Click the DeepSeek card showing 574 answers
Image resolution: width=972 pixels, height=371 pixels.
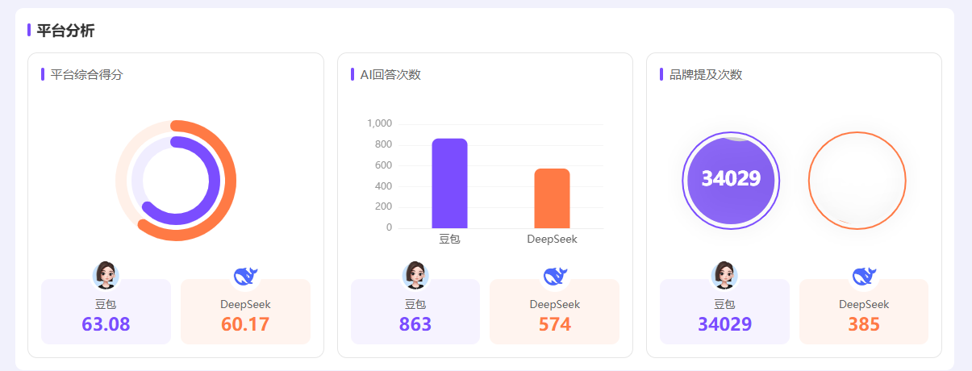(555, 311)
